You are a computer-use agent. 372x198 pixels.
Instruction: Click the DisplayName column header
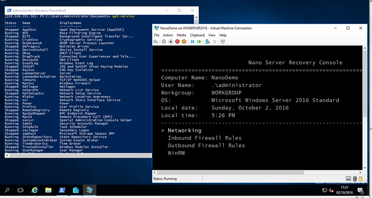71,23
